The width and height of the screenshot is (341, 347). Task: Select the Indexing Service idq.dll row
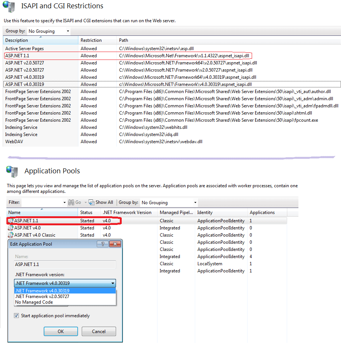(172, 135)
